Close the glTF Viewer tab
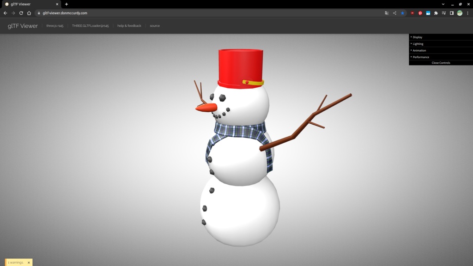The height and width of the screenshot is (266, 473). [57, 4]
